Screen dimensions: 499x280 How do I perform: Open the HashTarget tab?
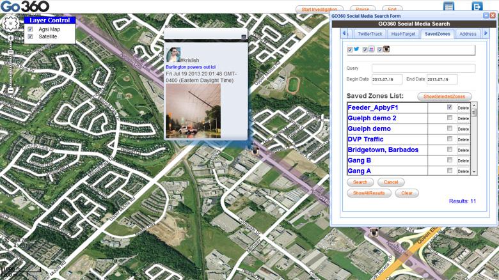(x=403, y=33)
